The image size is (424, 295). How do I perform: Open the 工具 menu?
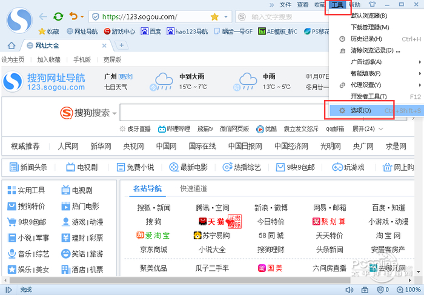coord(337,5)
